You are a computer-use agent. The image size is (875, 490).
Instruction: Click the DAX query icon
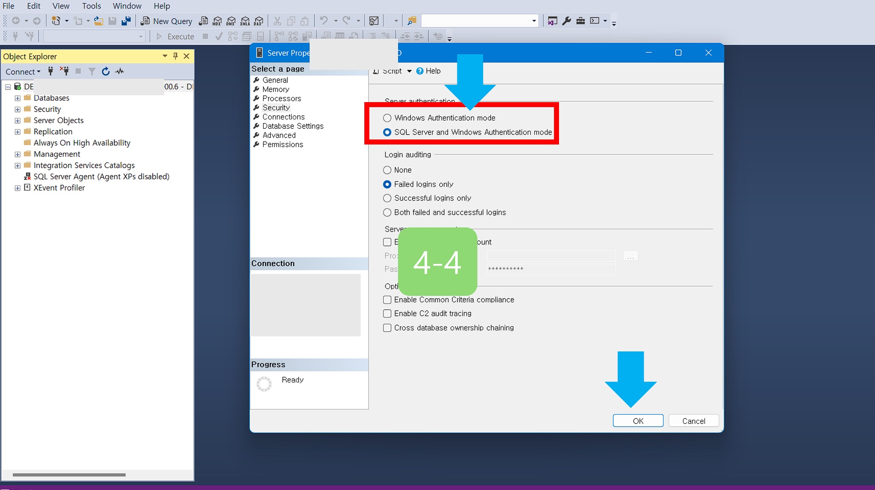point(259,21)
